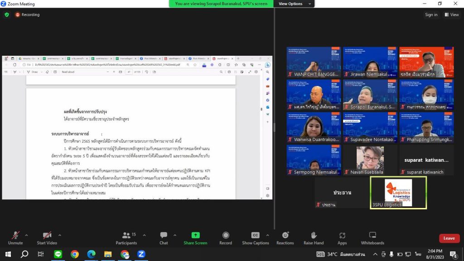Open the Chat panel

[x=164, y=238]
